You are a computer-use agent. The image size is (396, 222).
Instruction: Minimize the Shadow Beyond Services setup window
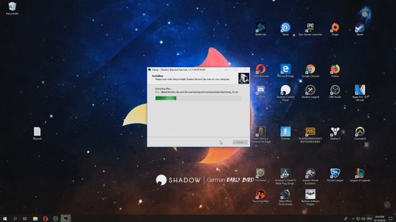226,70
